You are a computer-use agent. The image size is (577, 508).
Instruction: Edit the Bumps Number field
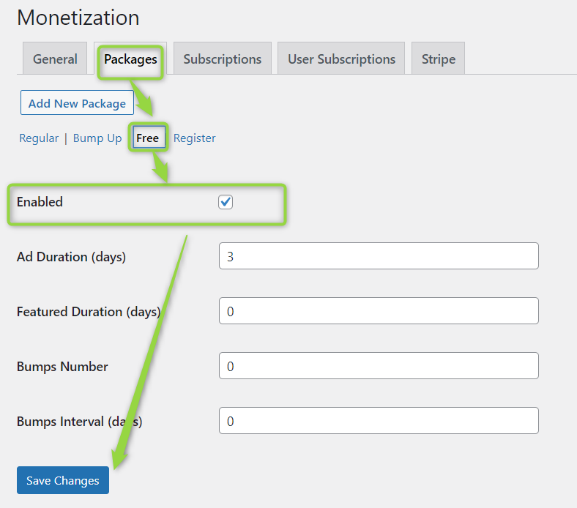[379, 366]
